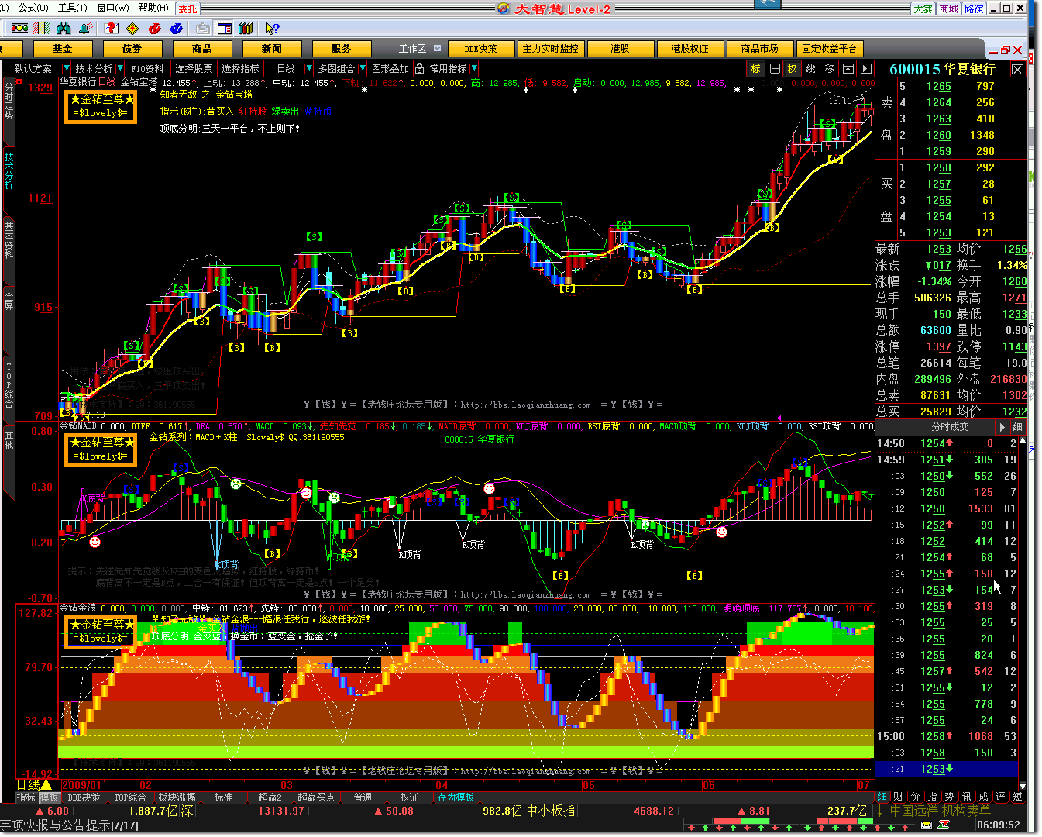Toggle the 权 ex-rights button

coord(792,69)
